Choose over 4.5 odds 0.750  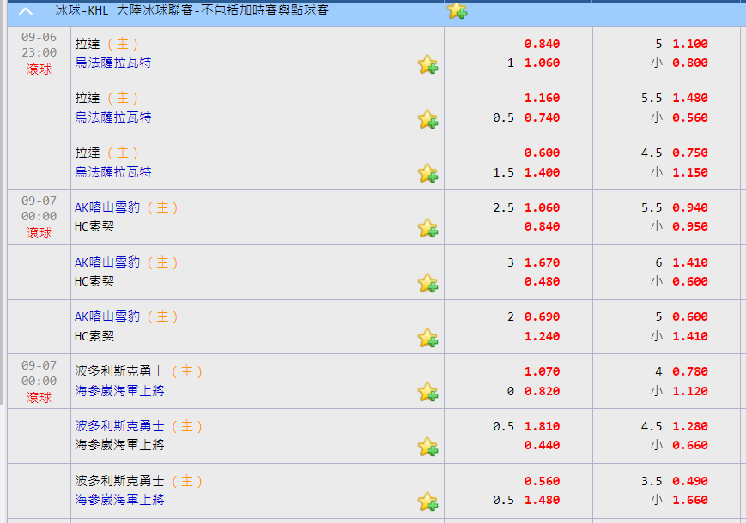coord(690,153)
